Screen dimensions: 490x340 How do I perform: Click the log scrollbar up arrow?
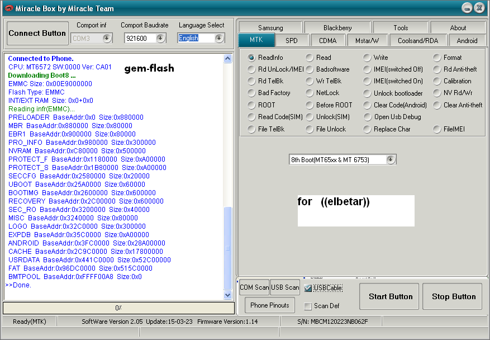[x=228, y=59]
